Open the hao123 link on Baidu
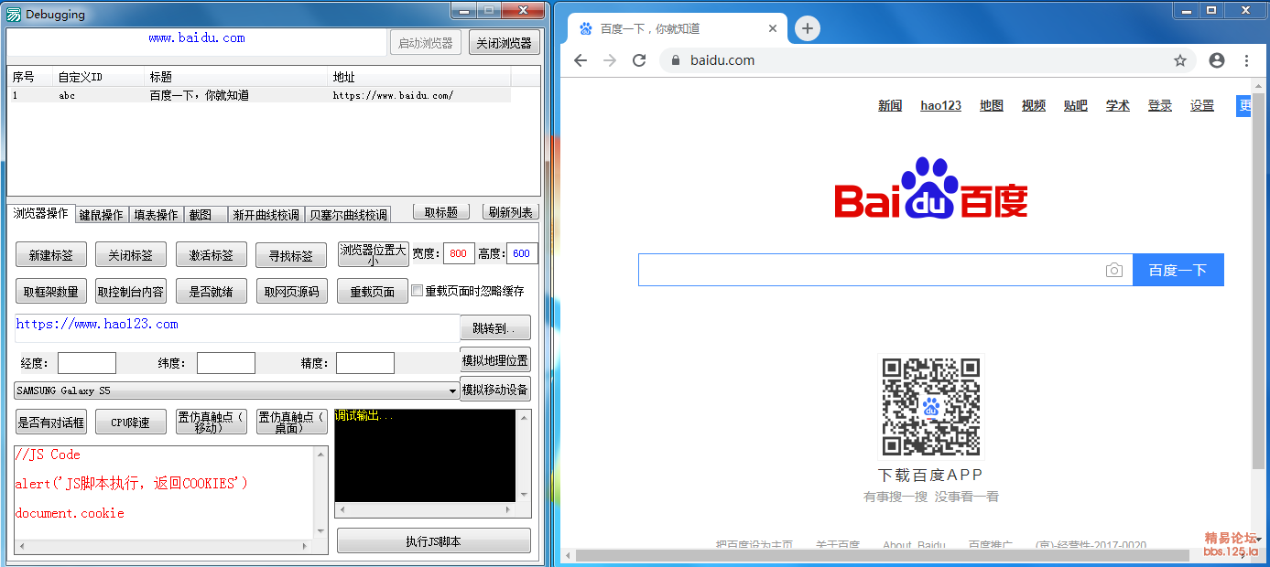The height and width of the screenshot is (567, 1270). tap(941, 105)
